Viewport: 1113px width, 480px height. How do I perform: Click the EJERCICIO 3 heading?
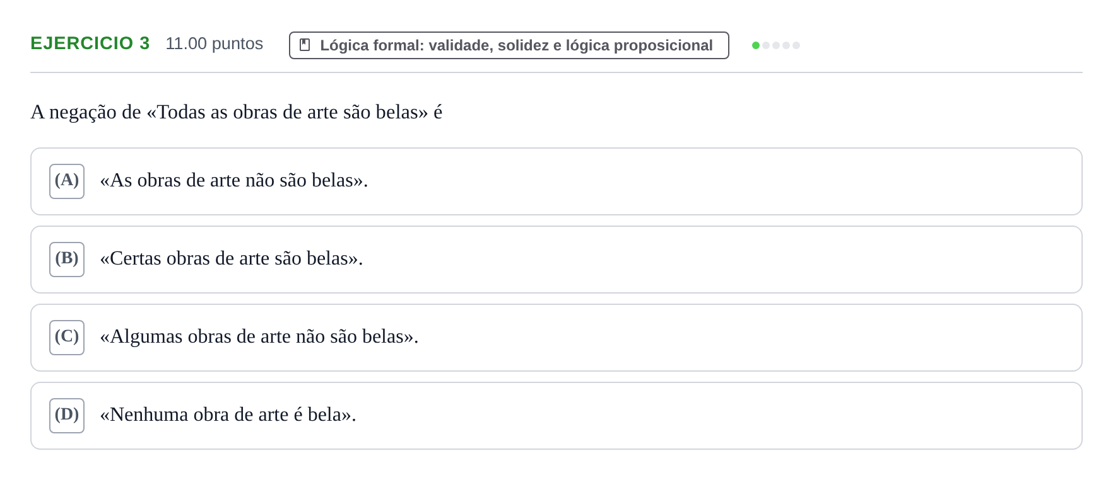[x=90, y=43]
